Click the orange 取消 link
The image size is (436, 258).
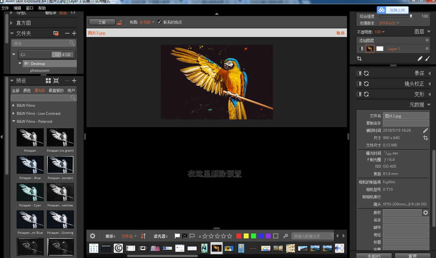tap(340, 33)
